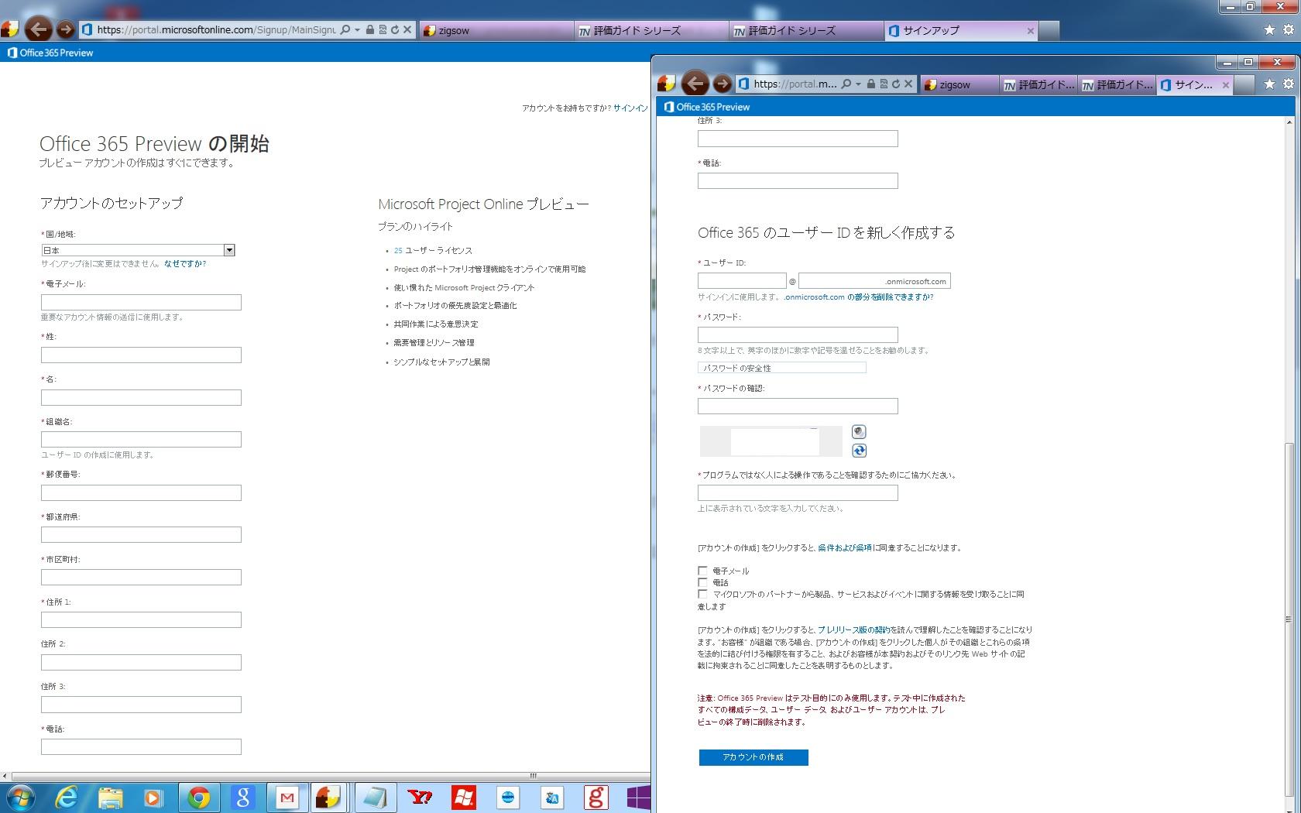Open the Windows Start menu
The width and height of the screenshot is (1301, 813).
click(20, 798)
